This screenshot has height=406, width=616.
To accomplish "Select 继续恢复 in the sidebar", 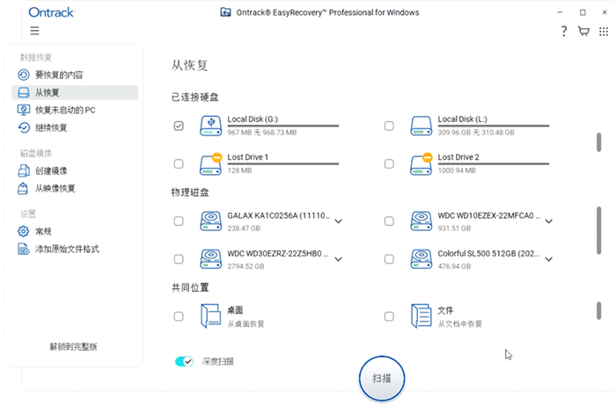I will [x=75, y=127].
